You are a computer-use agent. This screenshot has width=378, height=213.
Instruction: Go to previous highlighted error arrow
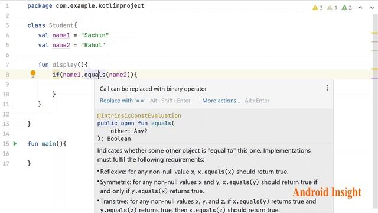pyautogui.click(x=360, y=8)
